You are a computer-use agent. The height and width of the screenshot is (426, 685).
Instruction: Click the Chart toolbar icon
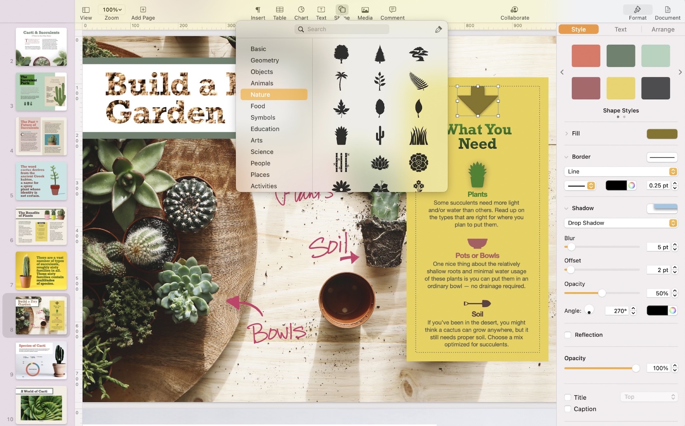[x=301, y=13]
